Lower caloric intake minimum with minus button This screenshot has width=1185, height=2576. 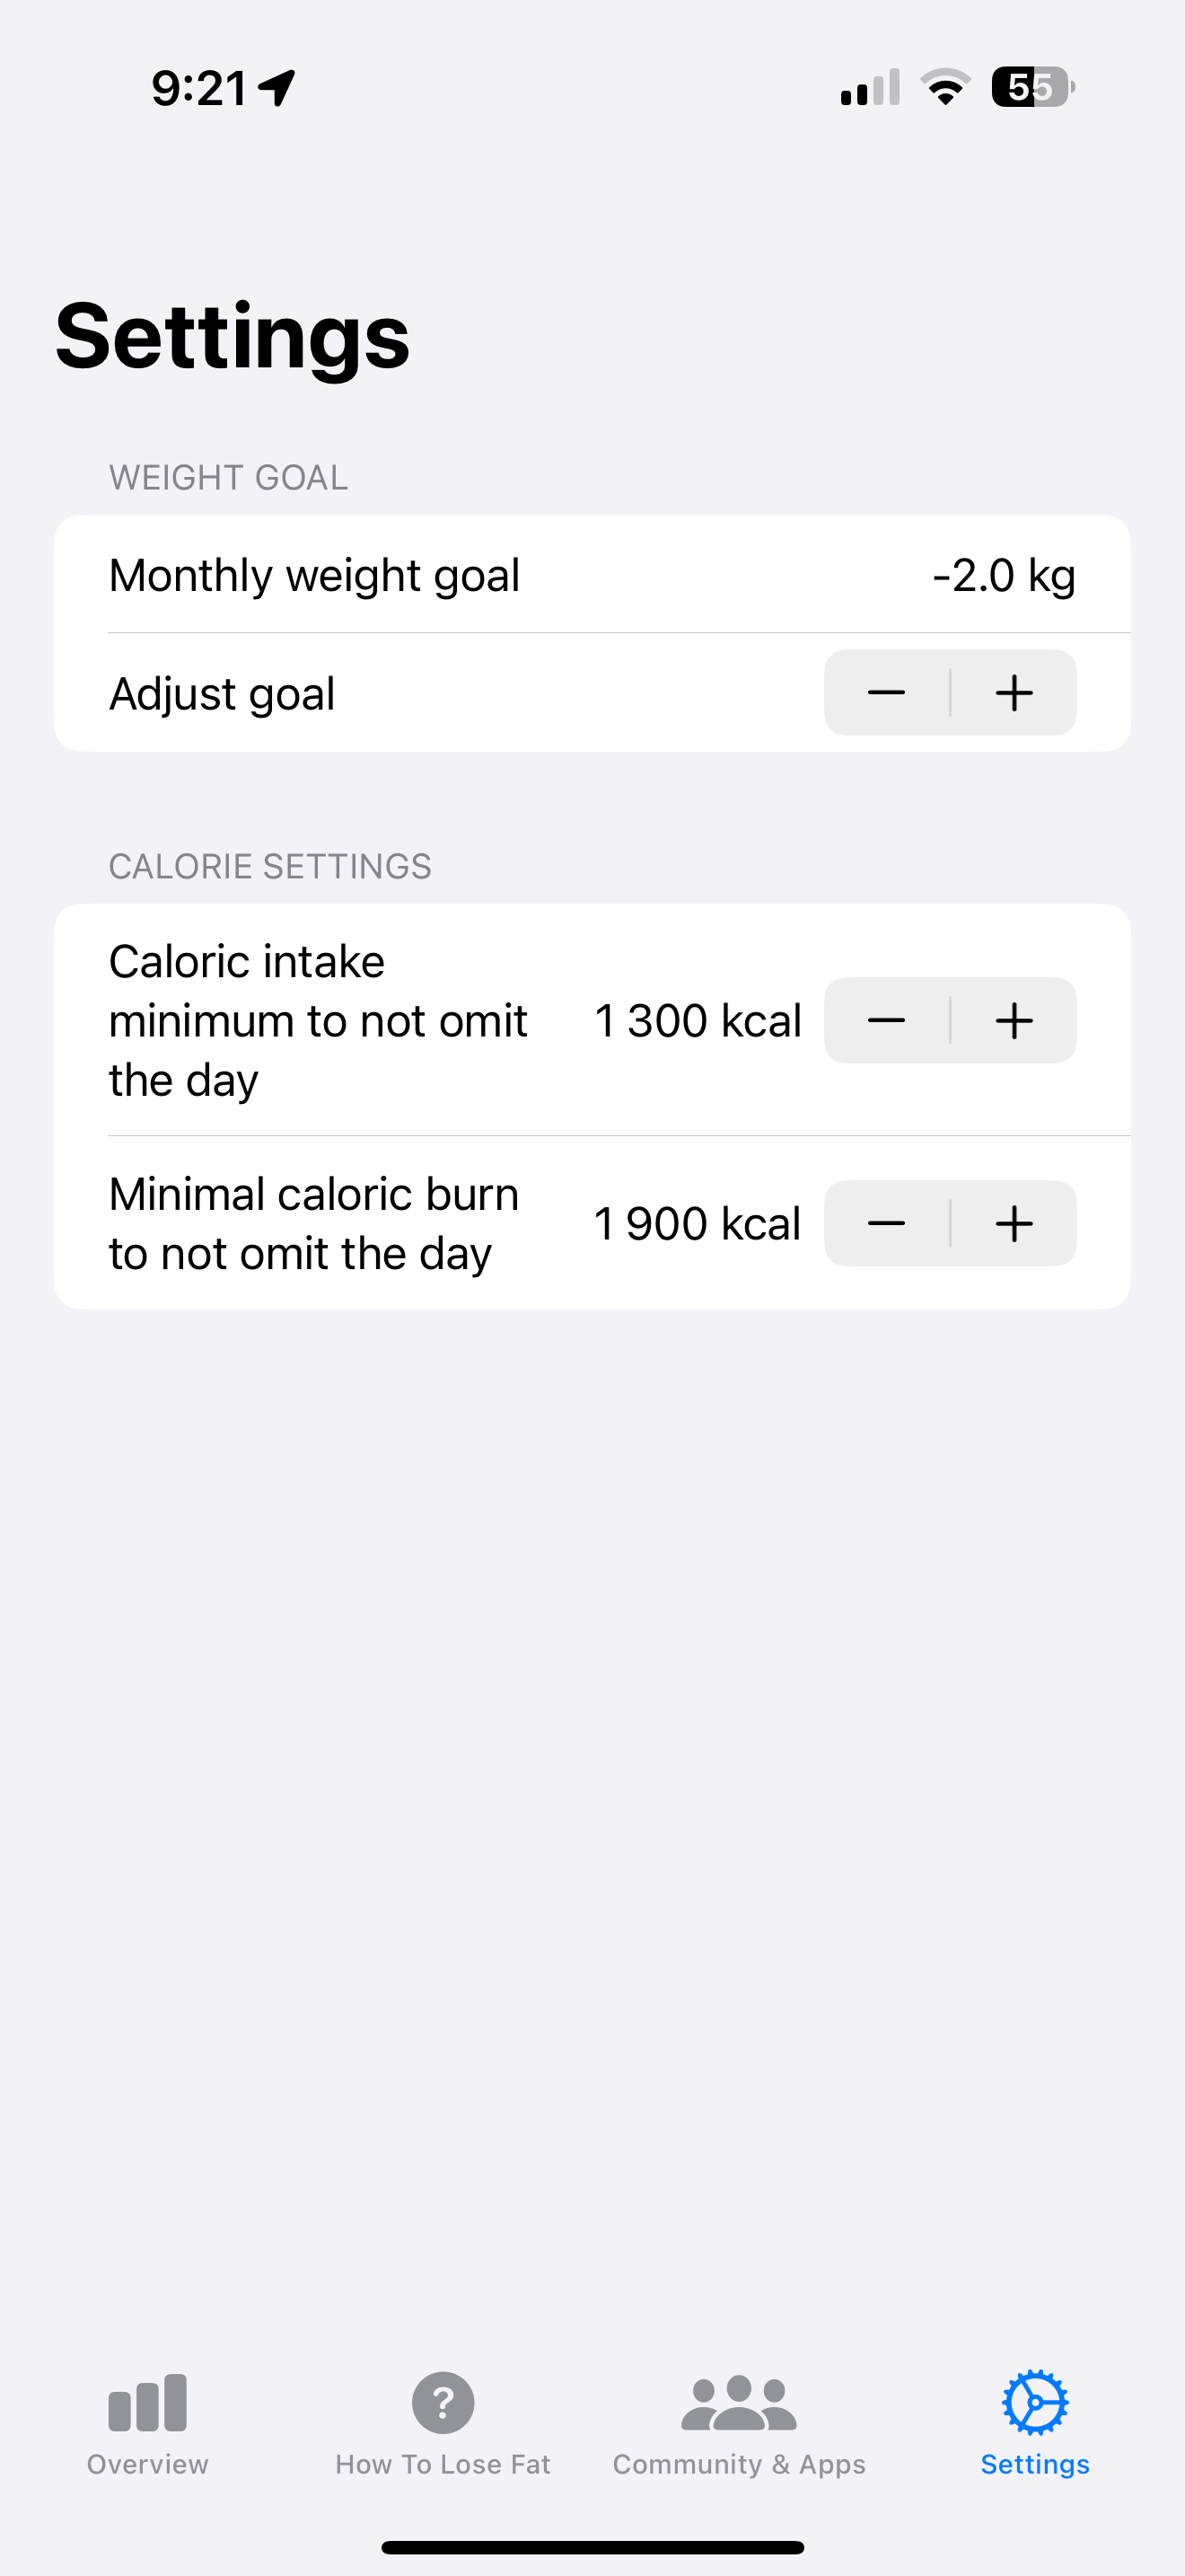pos(886,1020)
